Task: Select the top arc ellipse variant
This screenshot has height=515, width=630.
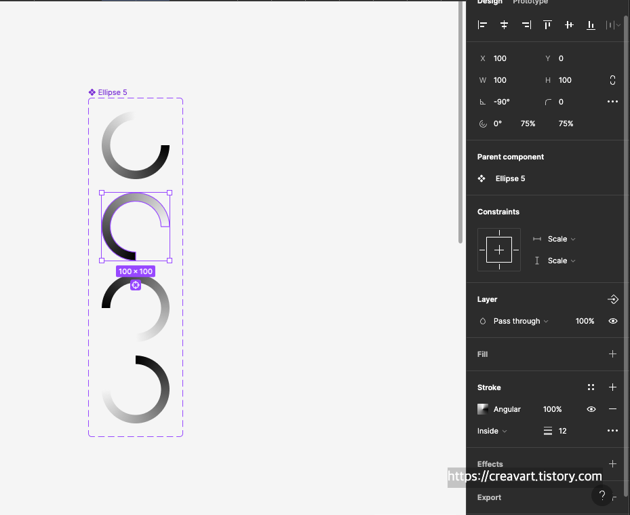Action: point(136,145)
